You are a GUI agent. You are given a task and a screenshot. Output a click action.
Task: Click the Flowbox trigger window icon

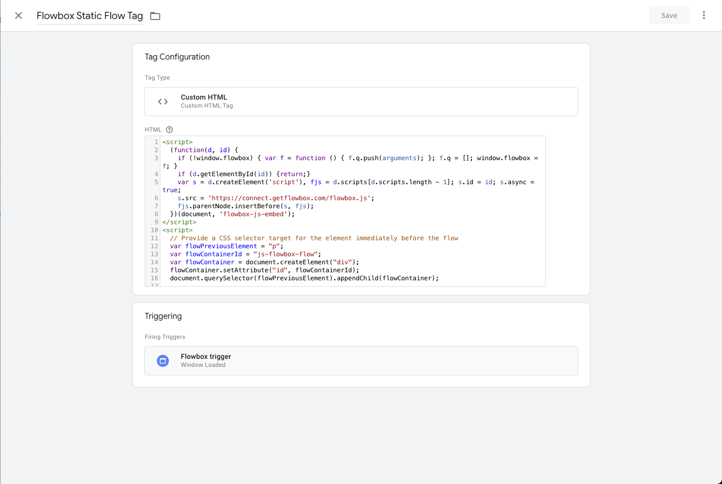tap(163, 361)
